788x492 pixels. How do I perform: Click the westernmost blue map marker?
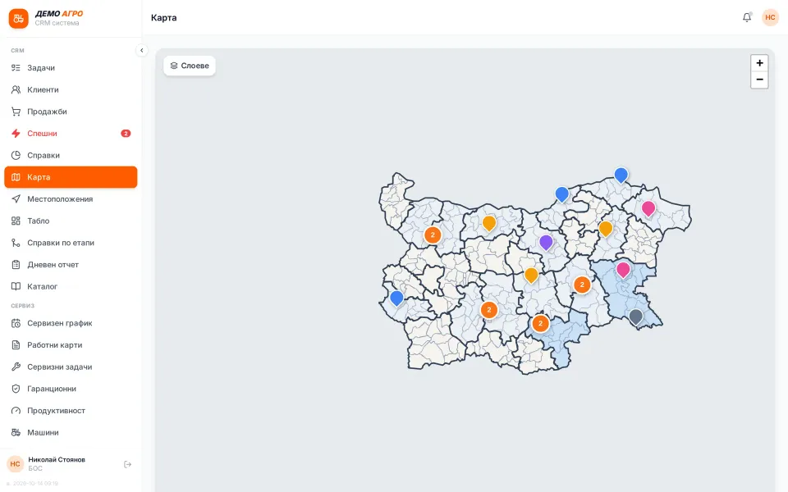[x=396, y=298]
